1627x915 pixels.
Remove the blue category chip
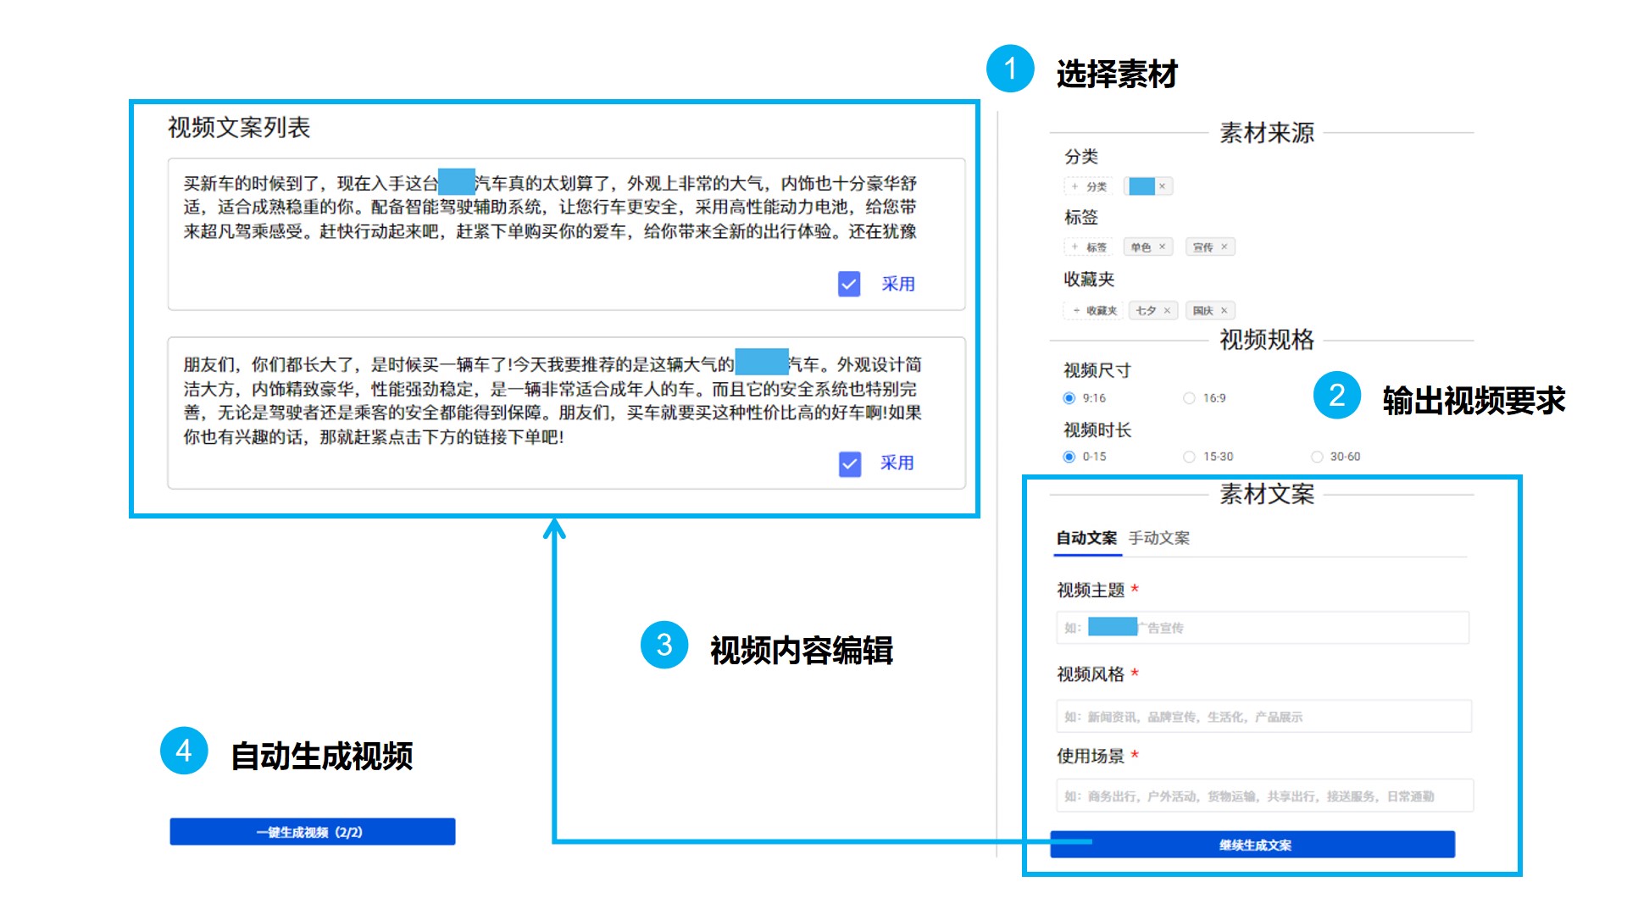point(1163,186)
